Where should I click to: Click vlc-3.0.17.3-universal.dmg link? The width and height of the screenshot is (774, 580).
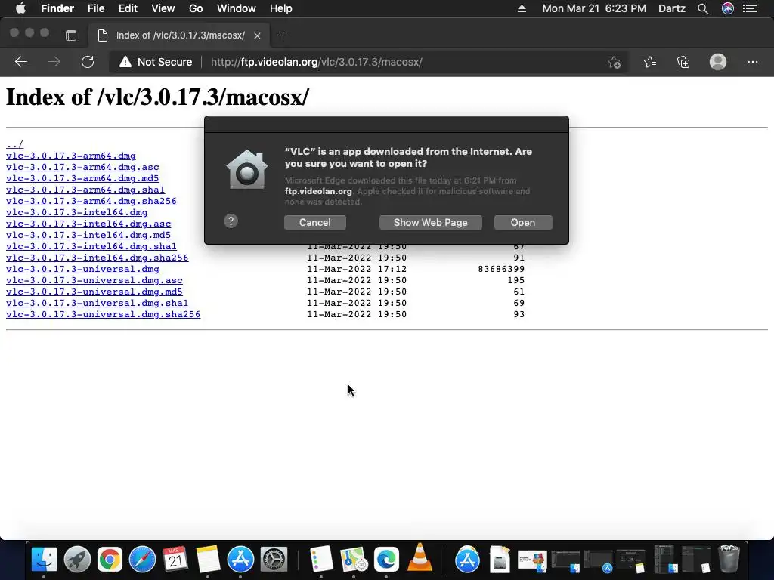(82, 270)
